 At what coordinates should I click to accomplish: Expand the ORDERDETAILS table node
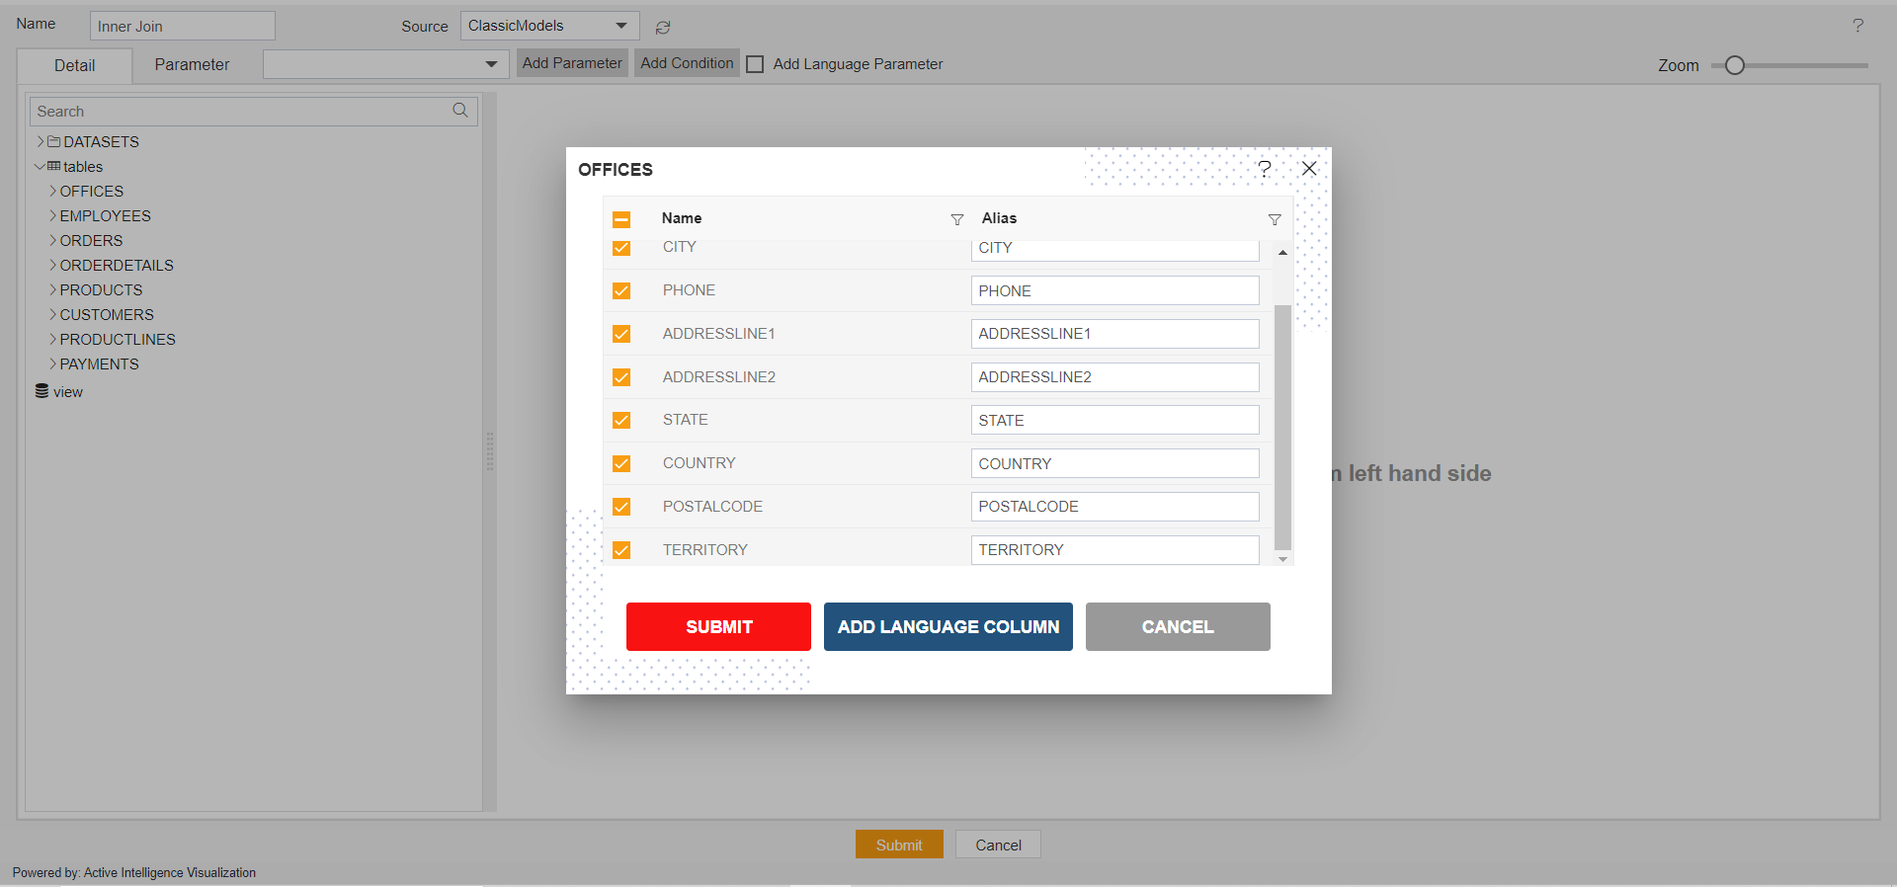tap(53, 265)
